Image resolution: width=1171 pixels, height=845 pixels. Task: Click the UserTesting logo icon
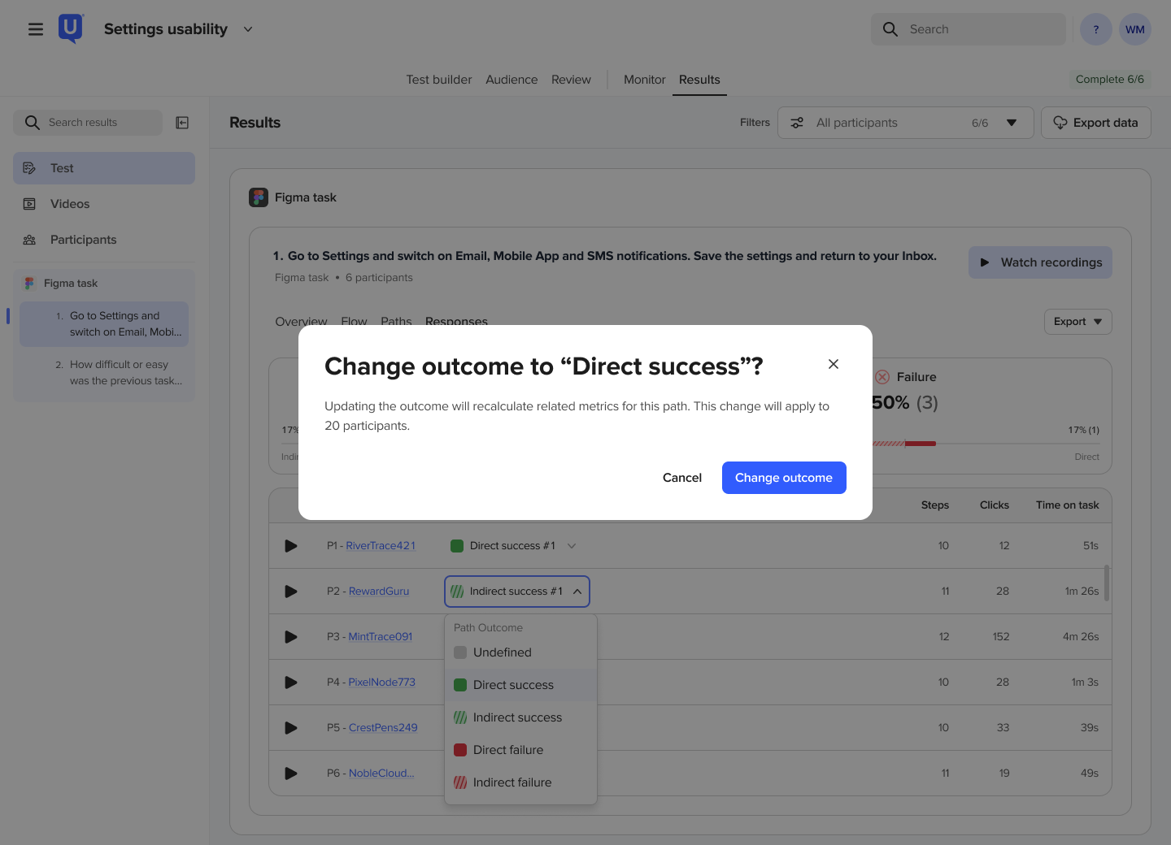pos(71,29)
